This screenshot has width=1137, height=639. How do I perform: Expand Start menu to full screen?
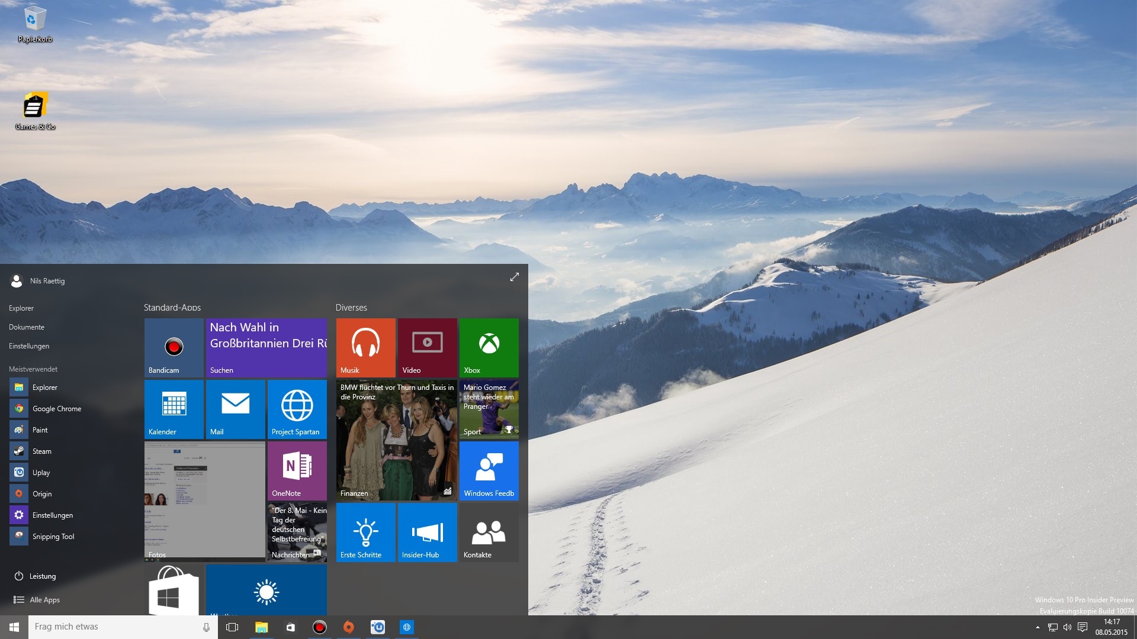(x=515, y=277)
